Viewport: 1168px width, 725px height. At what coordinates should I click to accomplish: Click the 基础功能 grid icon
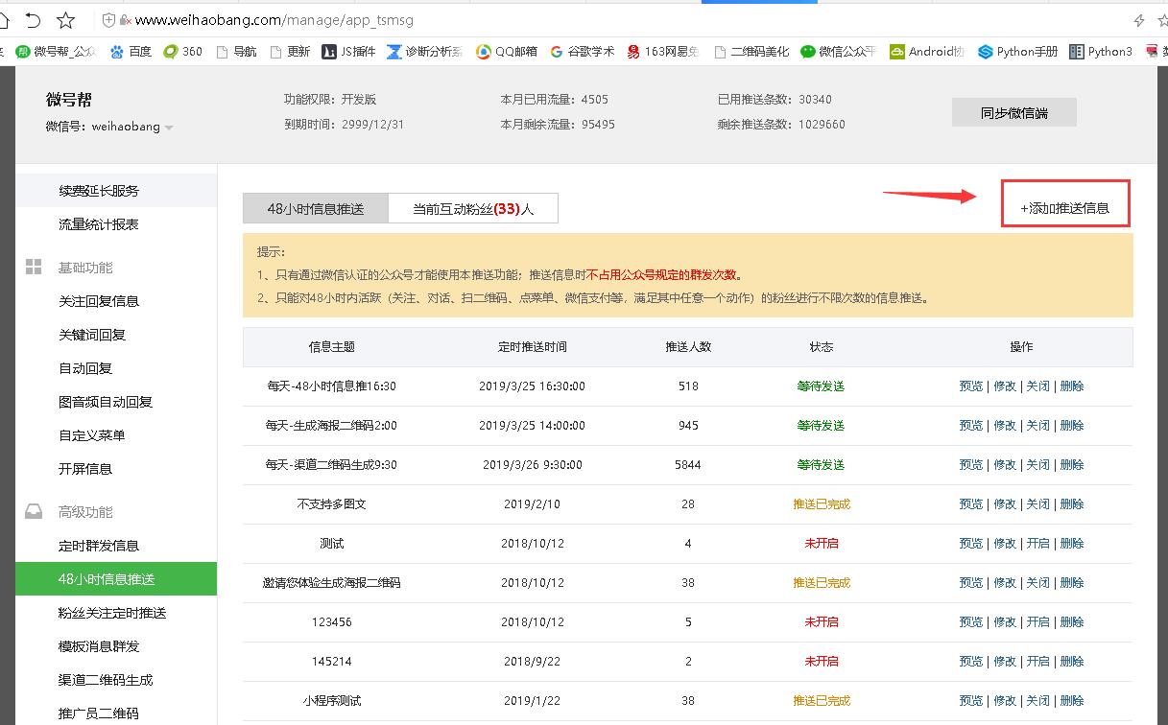tap(34, 267)
